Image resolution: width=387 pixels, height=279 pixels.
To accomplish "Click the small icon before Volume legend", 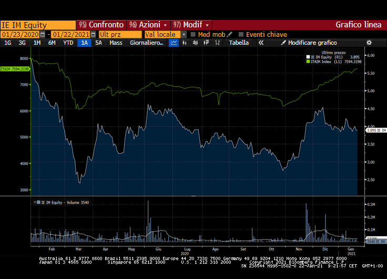I will (35, 202).
